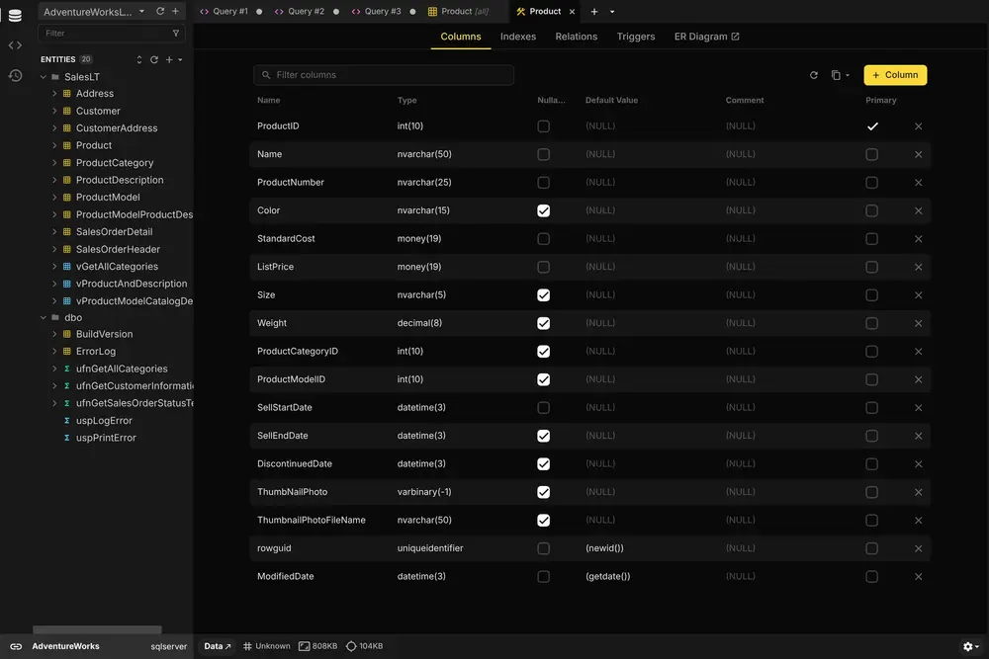Click the (newid()) default value cell
This screenshot has width=989, height=659.
(x=604, y=548)
